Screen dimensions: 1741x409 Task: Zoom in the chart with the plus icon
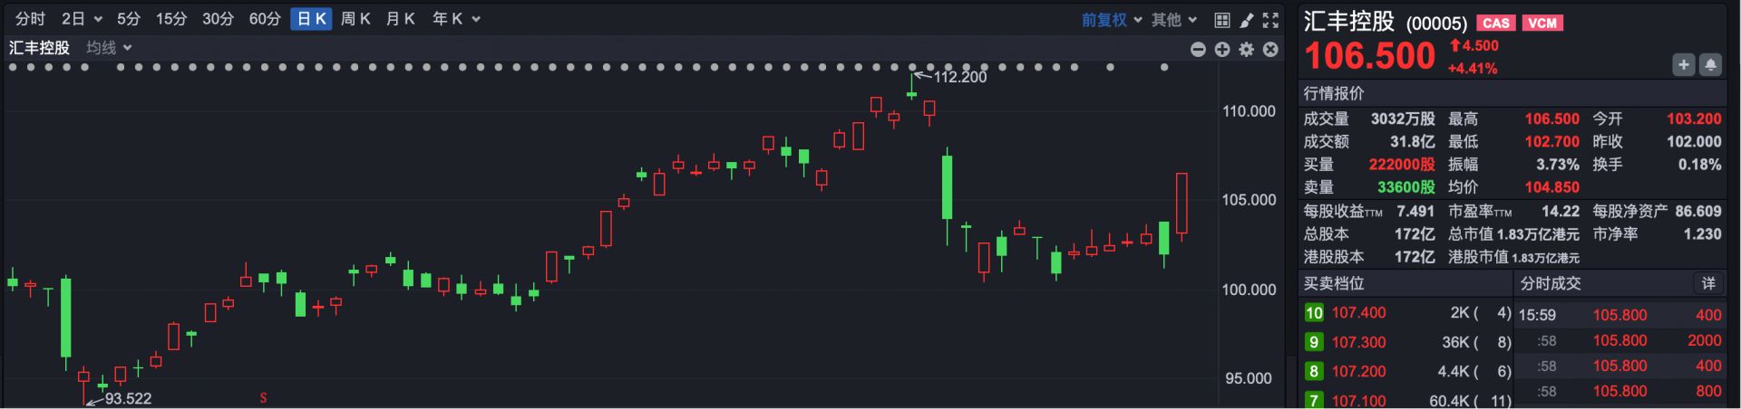(x=1222, y=49)
